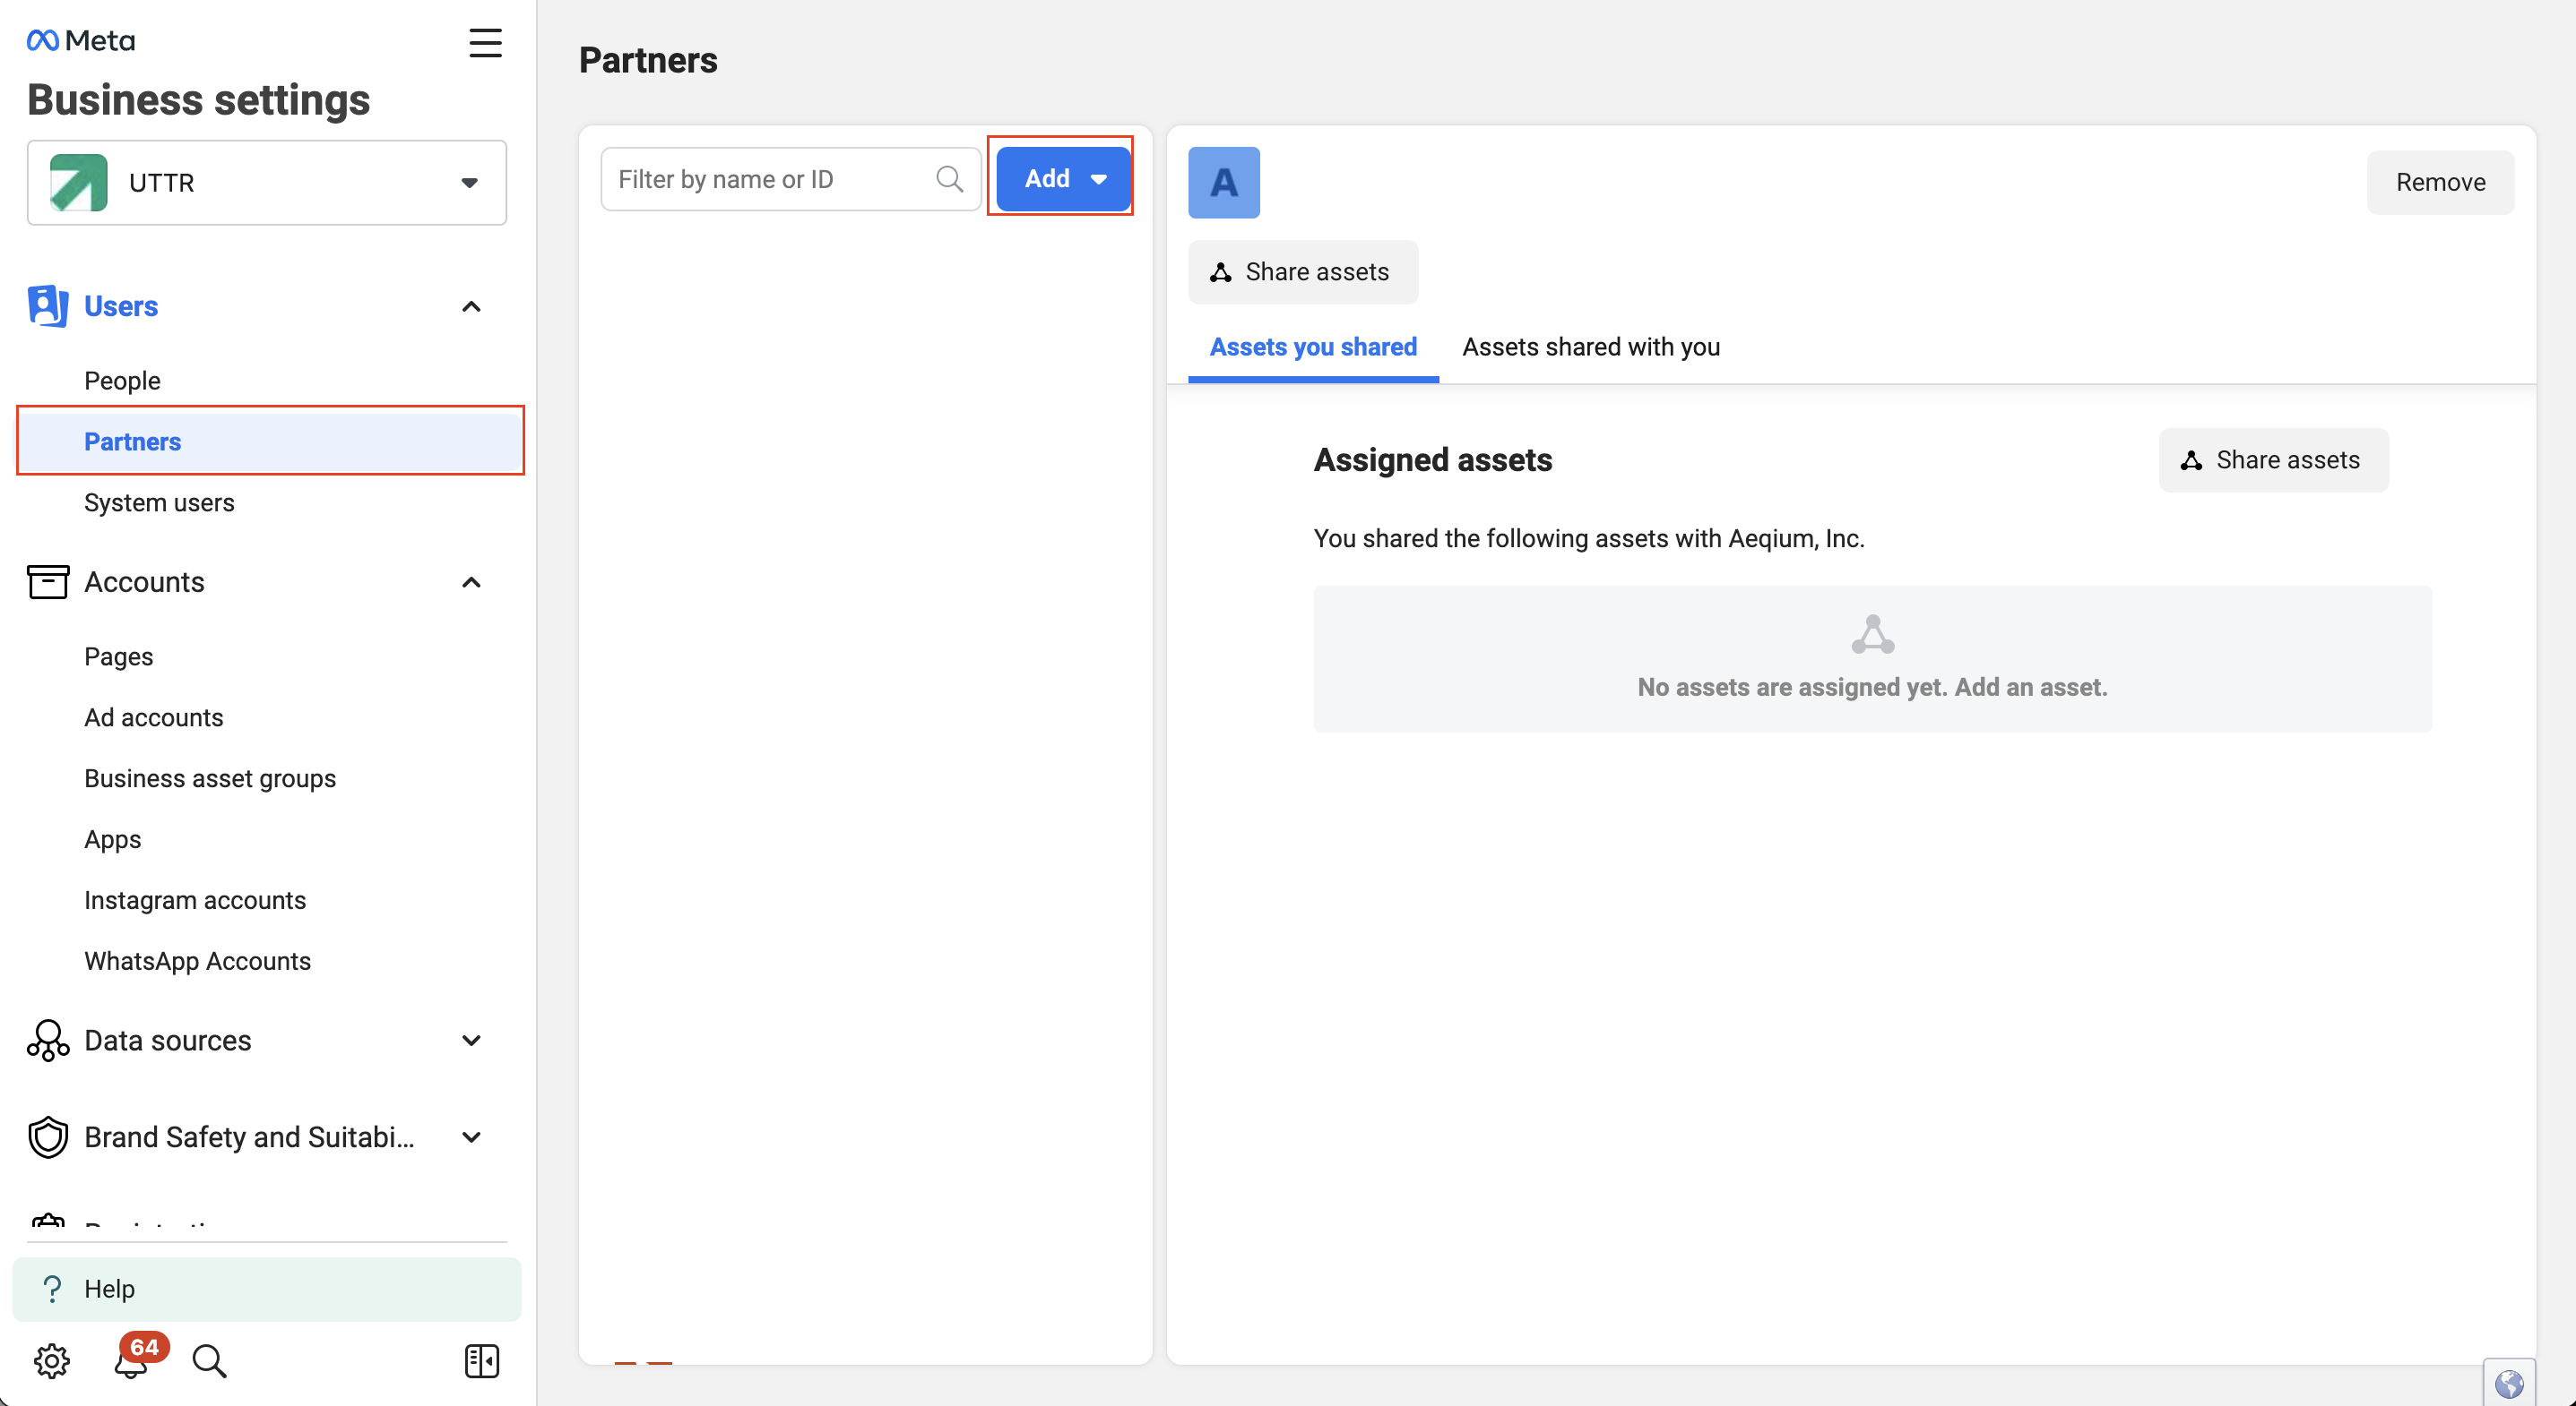Select the Aeqium partner 'A' avatar
This screenshot has width=2576, height=1406.
1223,183
